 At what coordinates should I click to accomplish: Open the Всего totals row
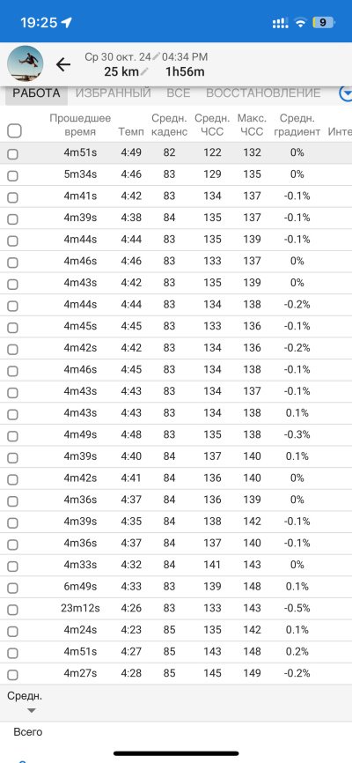click(x=27, y=732)
